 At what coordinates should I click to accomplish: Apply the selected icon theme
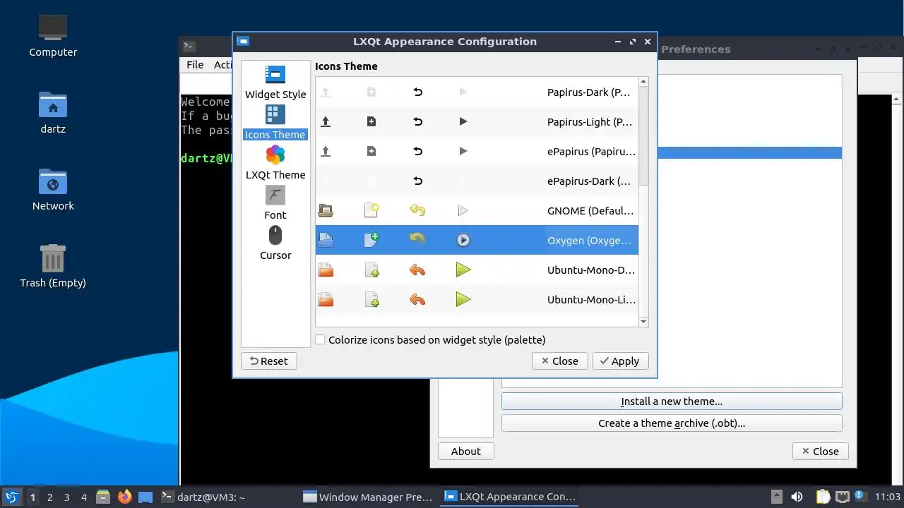pos(620,361)
